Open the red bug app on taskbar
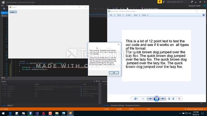 click(44, 113)
